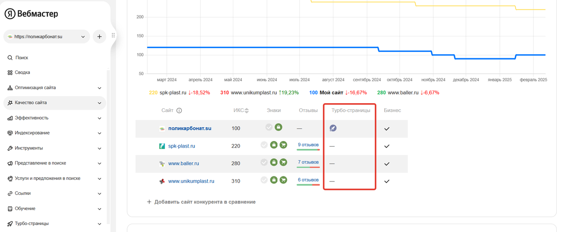
Task: Click the Услуги и предложения hand icon
Action: 10,178
